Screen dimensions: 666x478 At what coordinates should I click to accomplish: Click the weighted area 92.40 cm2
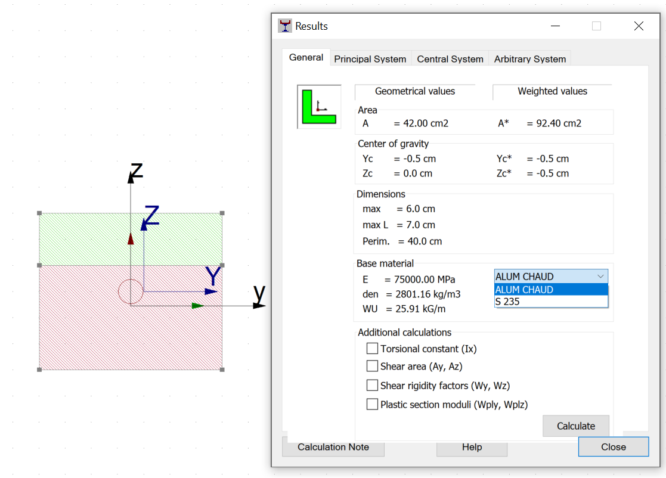(x=559, y=123)
